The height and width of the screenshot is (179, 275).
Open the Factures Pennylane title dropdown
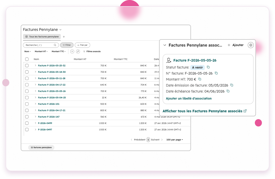[x=60, y=30]
